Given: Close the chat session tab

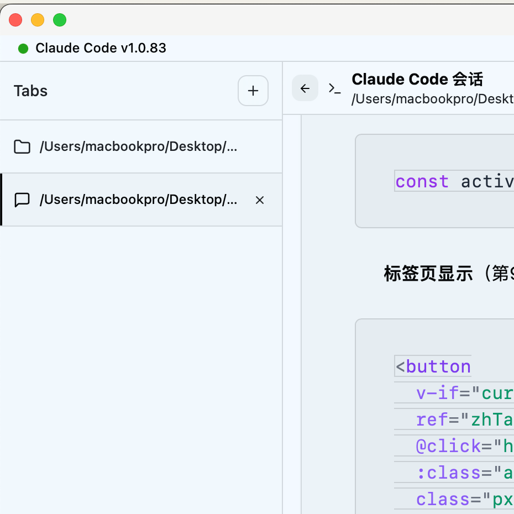Looking at the screenshot, I should [260, 200].
